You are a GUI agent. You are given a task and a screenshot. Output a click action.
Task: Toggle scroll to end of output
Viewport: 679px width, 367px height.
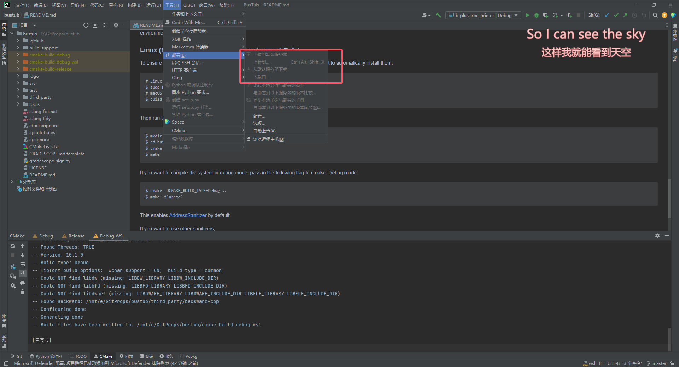pos(23,273)
